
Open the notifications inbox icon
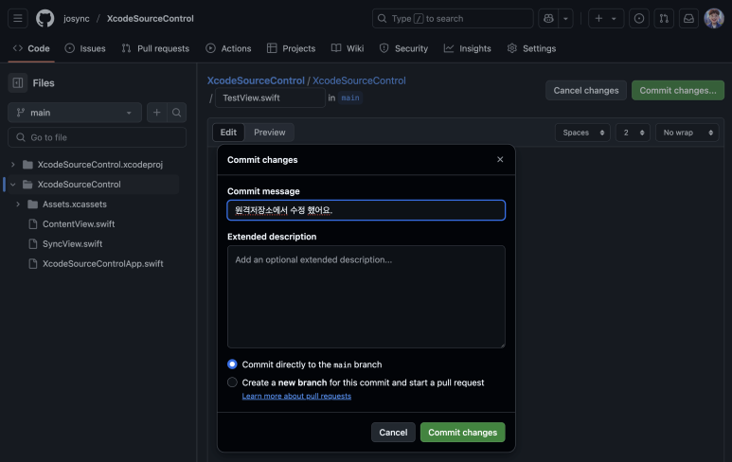tap(688, 19)
